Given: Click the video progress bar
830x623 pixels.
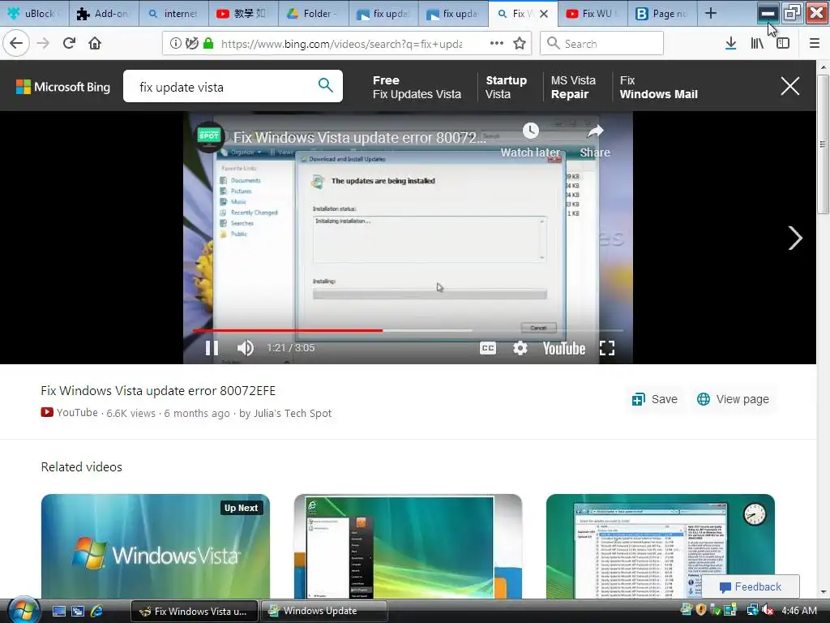Looking at the screenshot, I should click(x=408, y=330).
